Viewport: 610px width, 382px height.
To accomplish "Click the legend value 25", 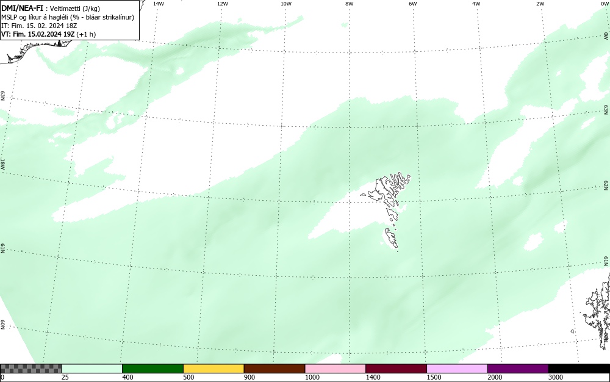I will point(65,377).
